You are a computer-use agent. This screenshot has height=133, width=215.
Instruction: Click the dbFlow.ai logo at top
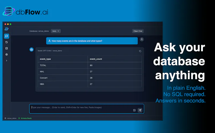[25, 11]
